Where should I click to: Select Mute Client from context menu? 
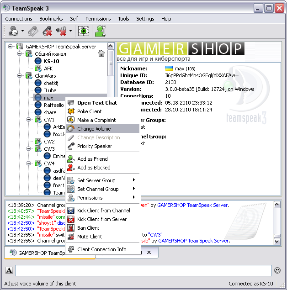89,237
